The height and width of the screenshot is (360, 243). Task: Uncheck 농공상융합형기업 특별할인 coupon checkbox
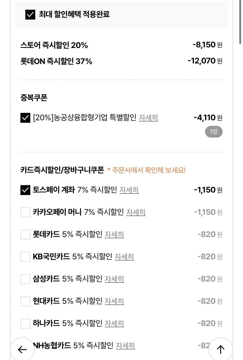25,118
